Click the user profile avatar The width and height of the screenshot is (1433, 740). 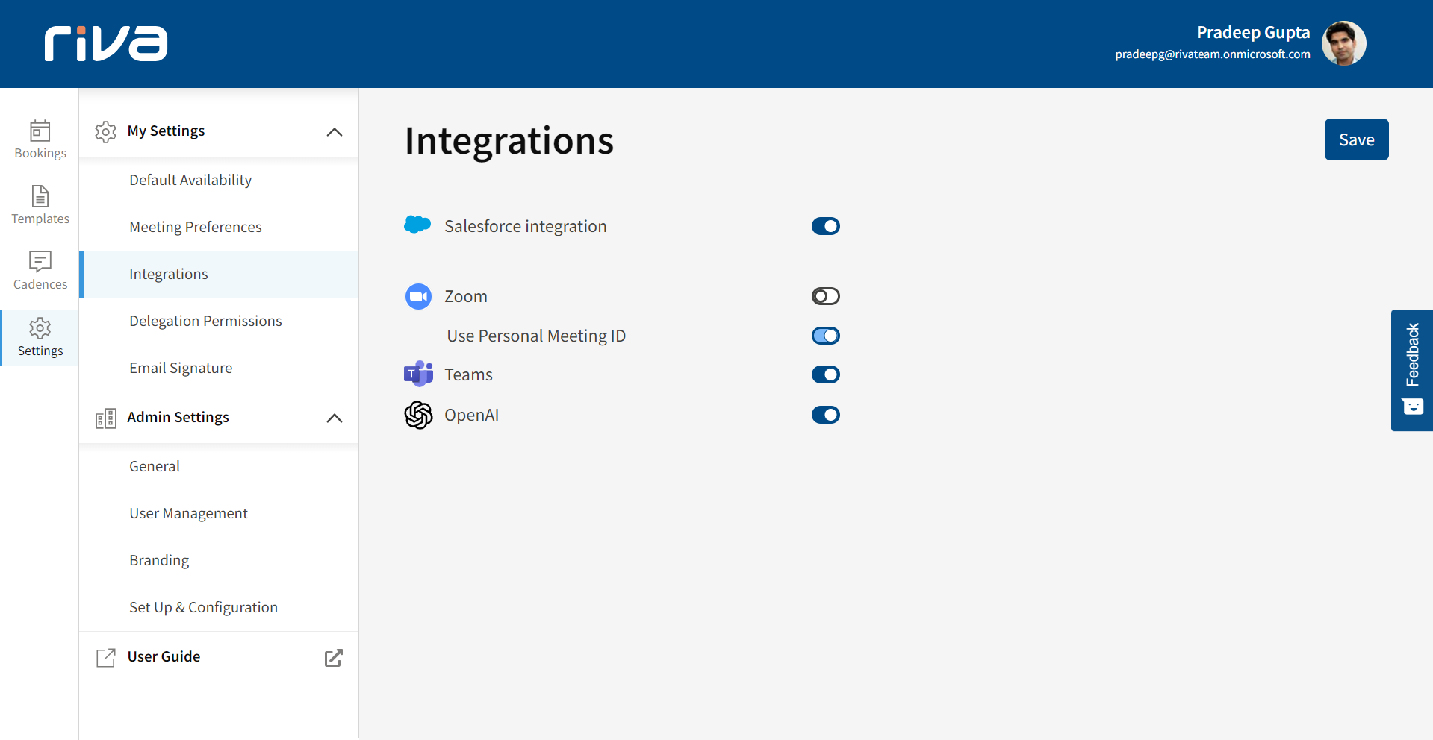pos(1343,43)
